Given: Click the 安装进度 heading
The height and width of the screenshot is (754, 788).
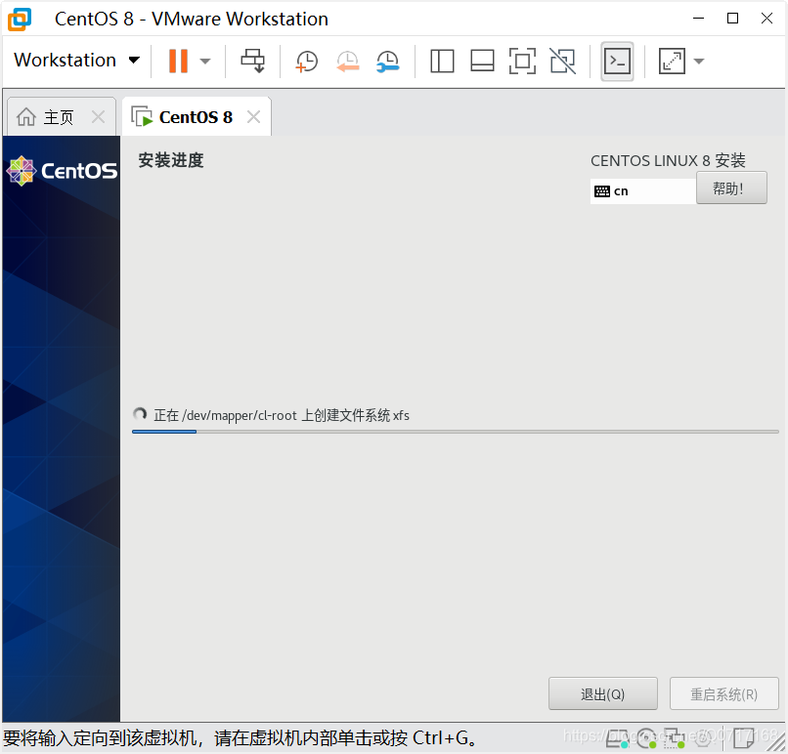Looking at the screenshot, I should tap(171, 160).
